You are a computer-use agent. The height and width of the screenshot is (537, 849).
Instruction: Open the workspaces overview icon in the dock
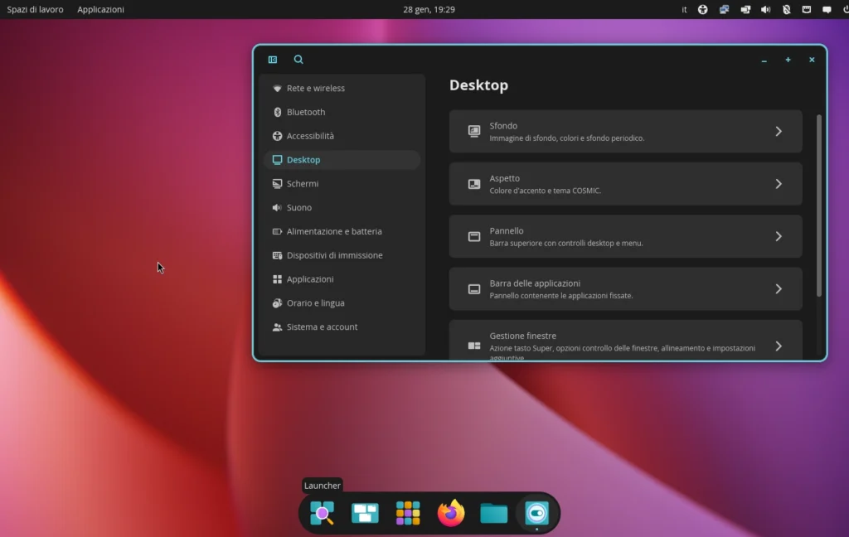click(366, 513)
